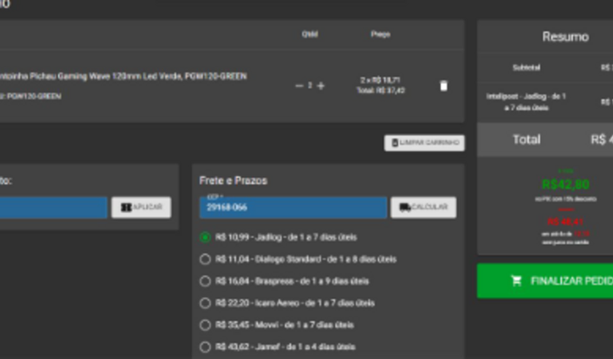Click the cart icon on Finalizar Pedido

(x=517, y=281)
